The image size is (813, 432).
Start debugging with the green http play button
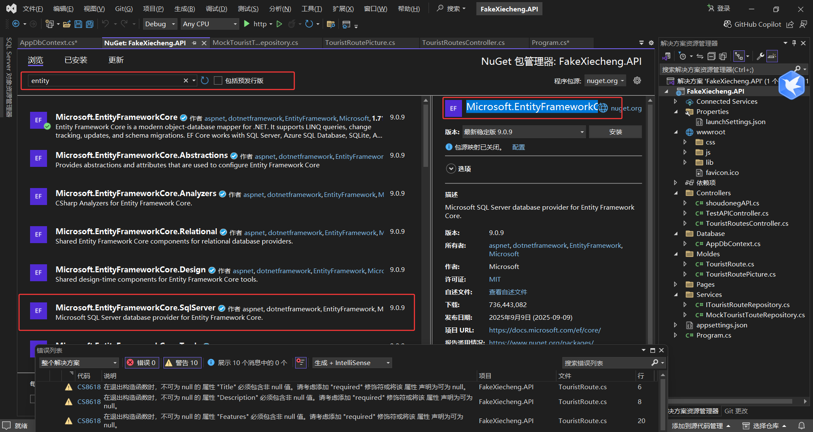[247, 24]
